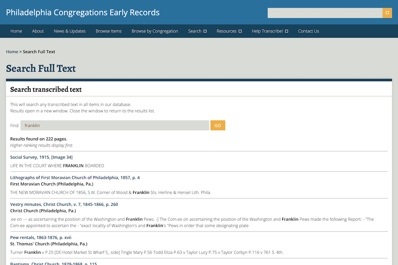Click the header search submit icon
Viewport: 398px width, 265px height.
click(x=387, y=13)
